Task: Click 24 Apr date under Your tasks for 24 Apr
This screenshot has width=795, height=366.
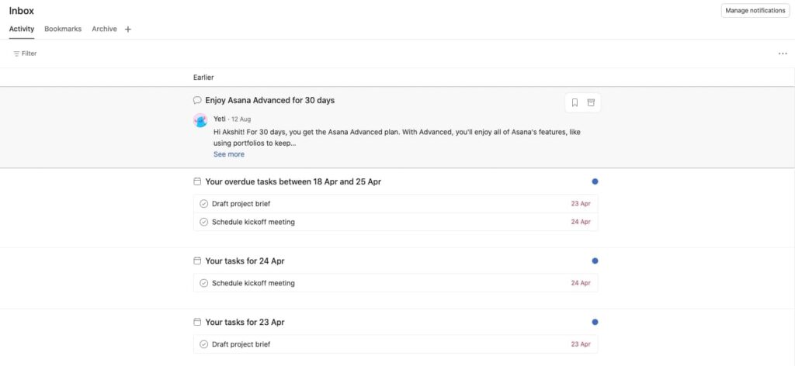Action: [581, 284]
